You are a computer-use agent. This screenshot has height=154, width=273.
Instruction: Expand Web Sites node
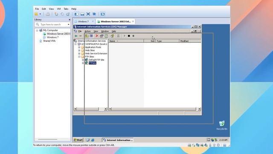click(79, 50)
